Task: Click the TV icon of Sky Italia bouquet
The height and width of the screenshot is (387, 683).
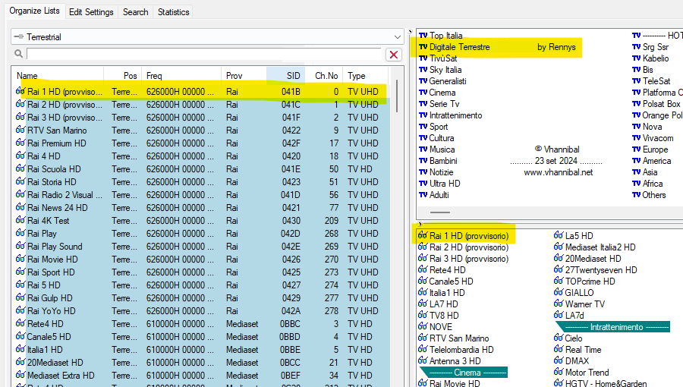Action: (x=423, y=70)
